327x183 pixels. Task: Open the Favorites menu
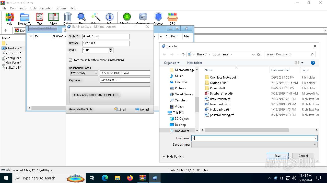coord(46,8)
